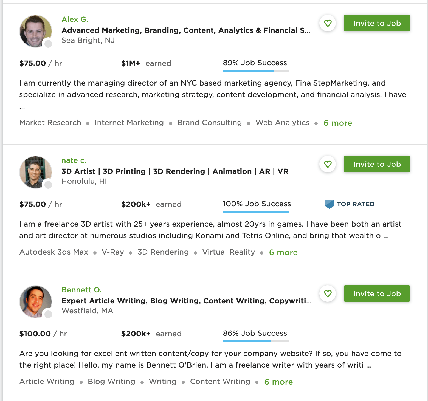The height and width of the screenshot is (401, 428).
Task: Favorite Alex G. using the heart icon
Action: pos(327,24)
